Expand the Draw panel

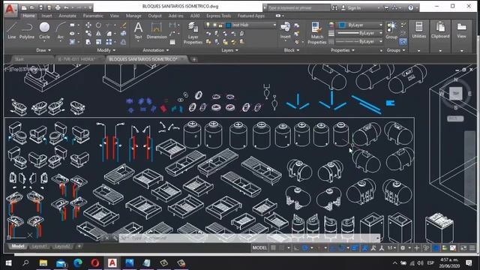tap(43, 50)
